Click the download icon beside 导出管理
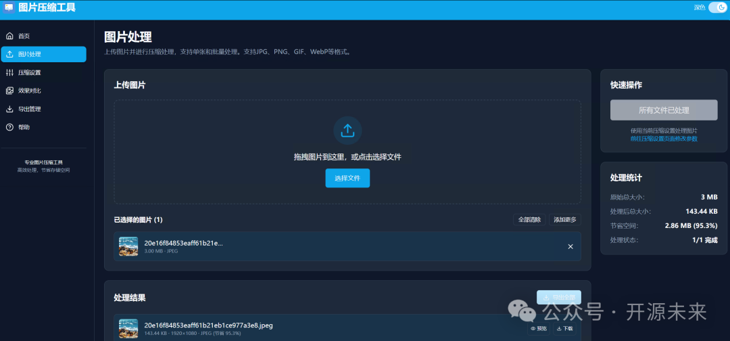The height and width of the screenshot is (341, 730). 9,109
